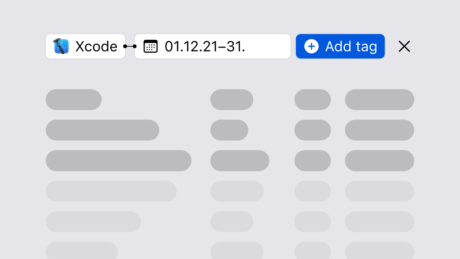Screen dimensions: 460x259
Task: Click the first faded placeholder bar in first column
Action: [111, 191]
